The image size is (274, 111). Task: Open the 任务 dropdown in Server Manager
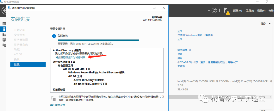click(265, 24)
